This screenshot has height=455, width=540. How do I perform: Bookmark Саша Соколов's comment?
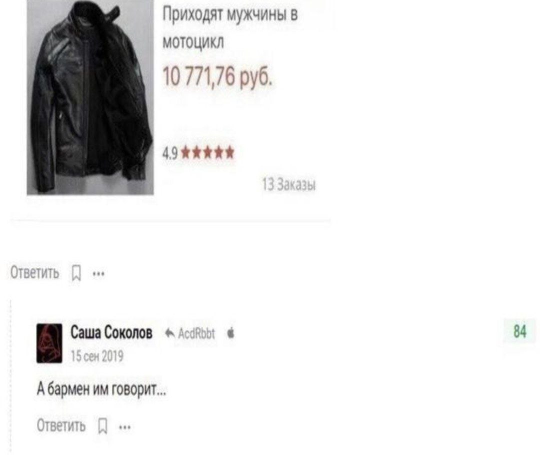[102, 426]
